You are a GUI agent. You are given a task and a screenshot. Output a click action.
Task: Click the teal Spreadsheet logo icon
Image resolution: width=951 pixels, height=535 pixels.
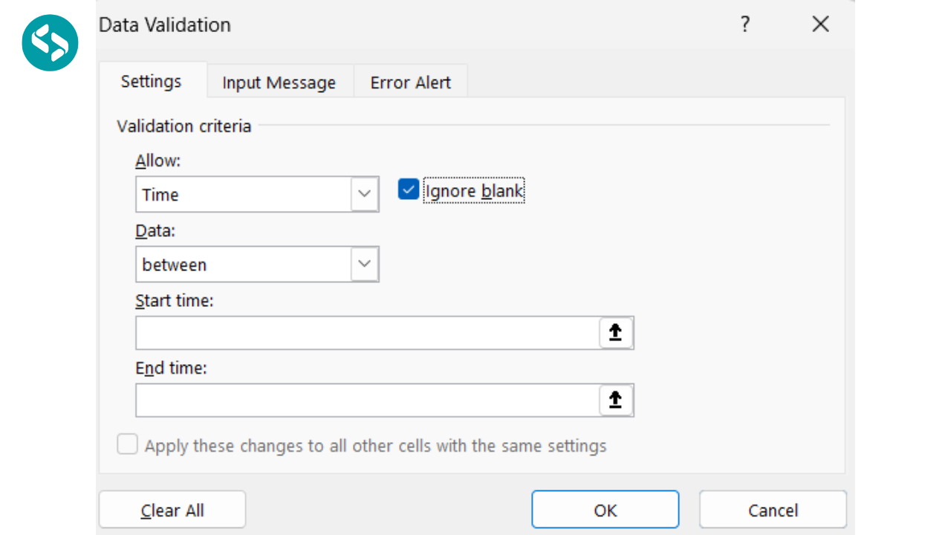[x=50, y=42]
